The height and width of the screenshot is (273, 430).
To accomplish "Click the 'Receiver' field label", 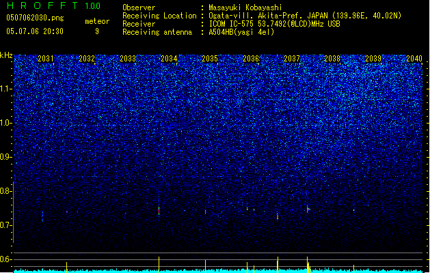I will point(139,24).
